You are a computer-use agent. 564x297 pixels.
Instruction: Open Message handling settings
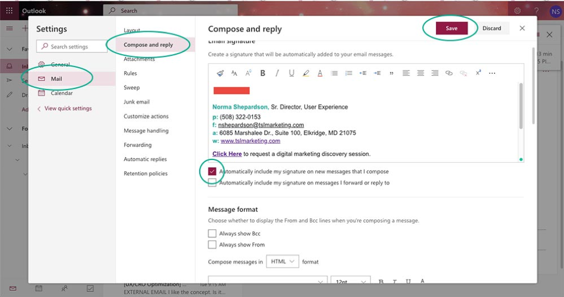146,130
